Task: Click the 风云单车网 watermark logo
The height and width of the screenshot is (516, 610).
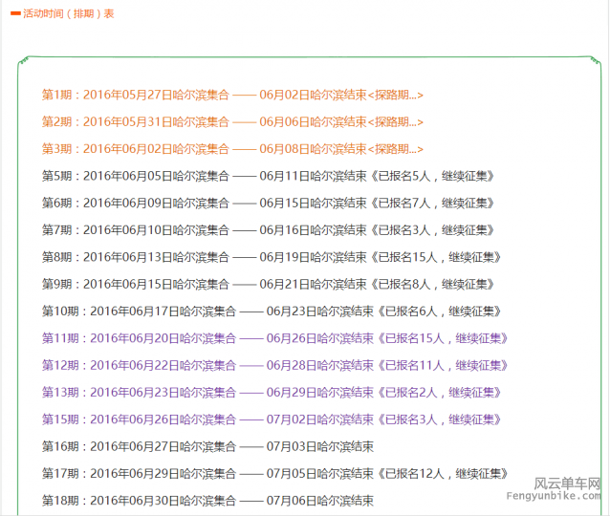Action: 567,484
